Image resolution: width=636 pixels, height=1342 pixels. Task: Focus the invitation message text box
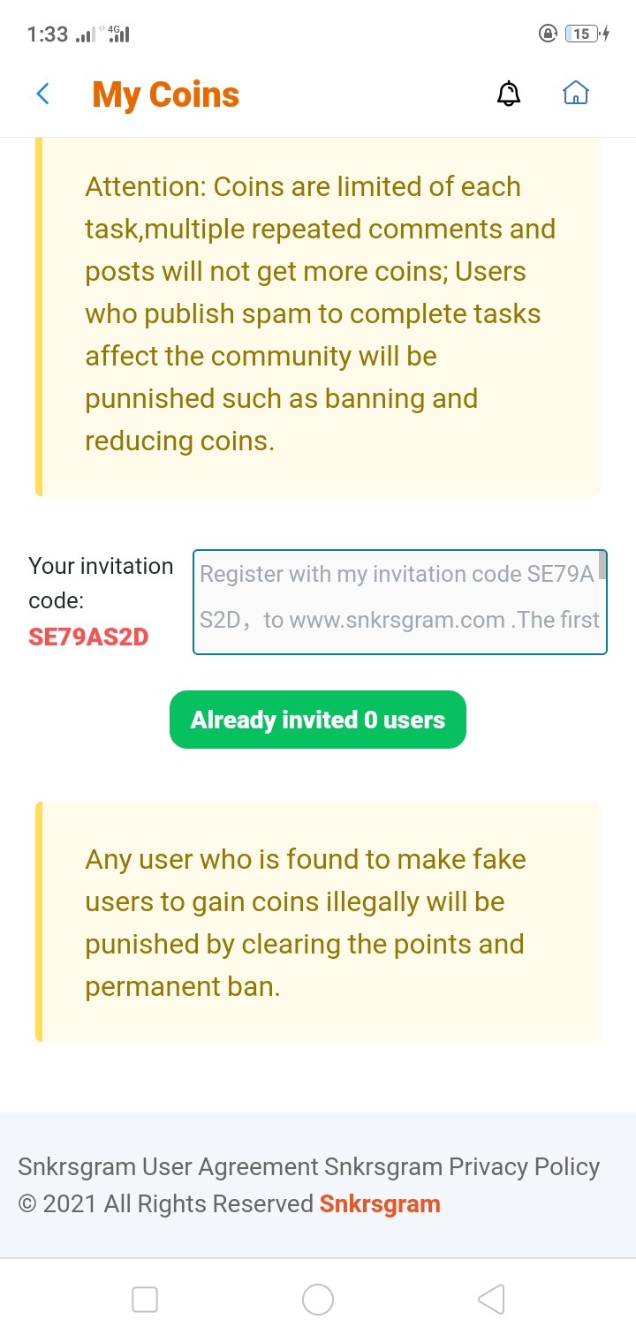pos(397,600)
